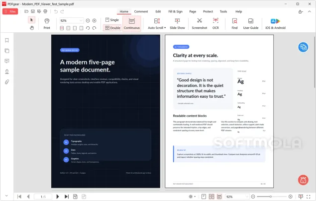Viewport: 316px width, 201px height.
Task: Go to the previous page
Action: pos(28,197)
